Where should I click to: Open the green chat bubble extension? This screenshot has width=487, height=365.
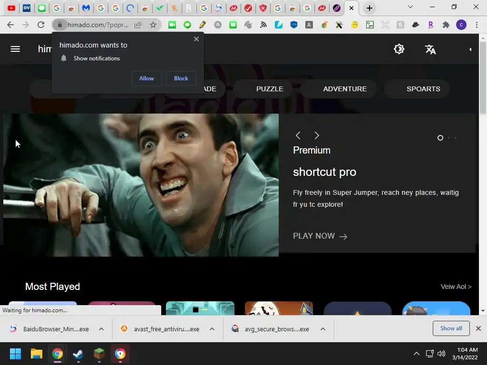pos(233,25)
